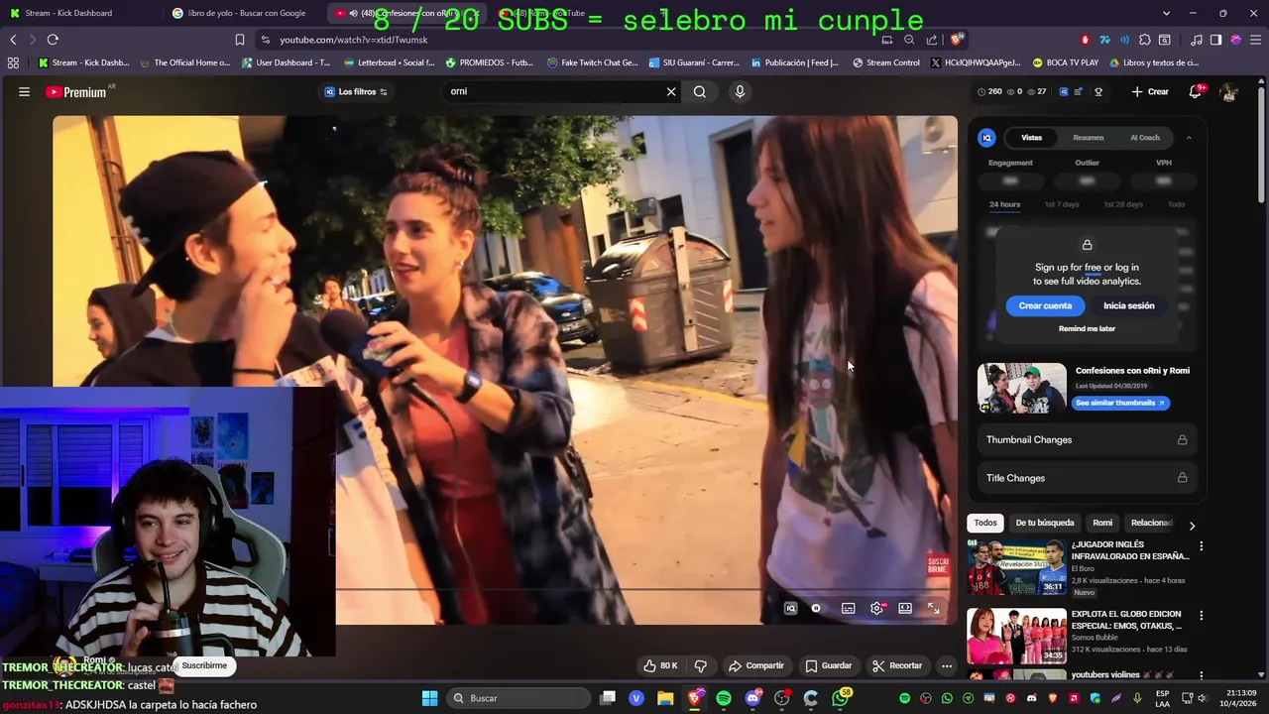The width and height of the screenshot is (1269, 714).
Task: Like the video (80 K)
Action: click(x=660, y=665)
